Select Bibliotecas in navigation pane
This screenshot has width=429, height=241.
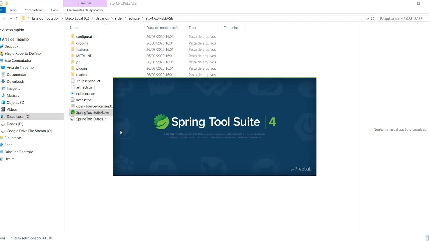coord(13,138)
